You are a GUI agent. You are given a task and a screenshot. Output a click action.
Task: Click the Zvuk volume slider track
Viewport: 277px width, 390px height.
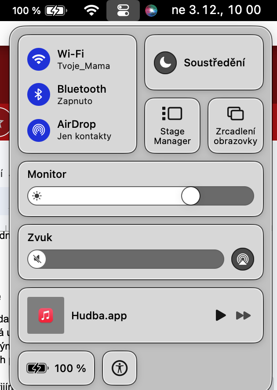click(126, 259)
